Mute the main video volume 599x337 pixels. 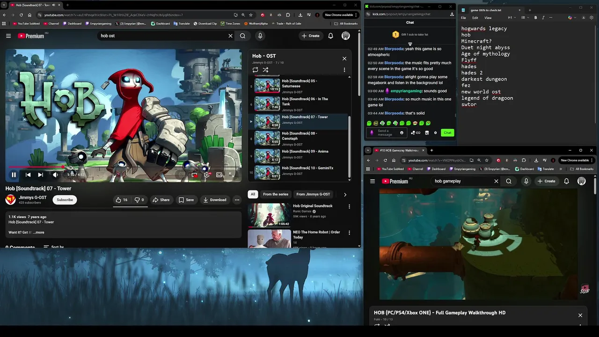[x=55, y=175]
